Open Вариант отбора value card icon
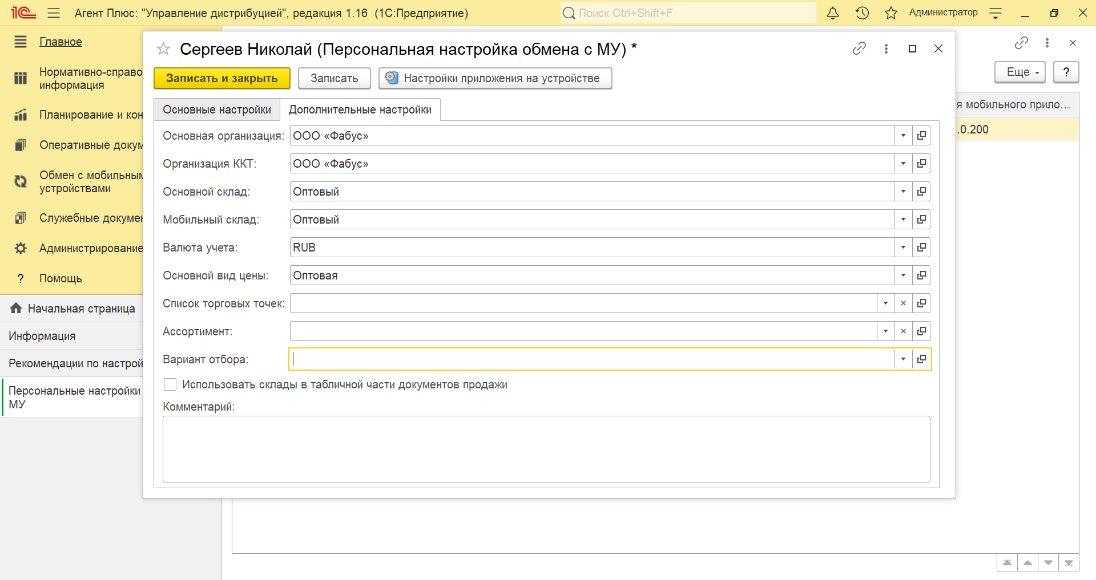Screen dimensions: 1096x580 [921, 359]
